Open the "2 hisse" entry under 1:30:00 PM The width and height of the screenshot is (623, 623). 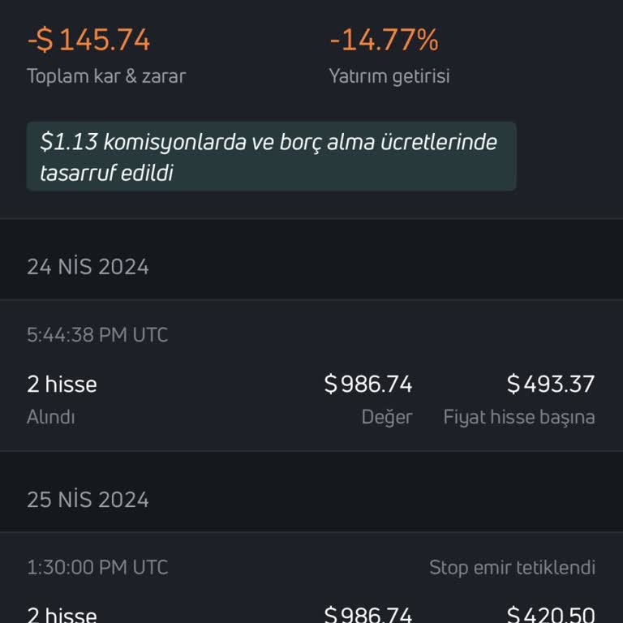pyautogui.click(x=62, y=614)
